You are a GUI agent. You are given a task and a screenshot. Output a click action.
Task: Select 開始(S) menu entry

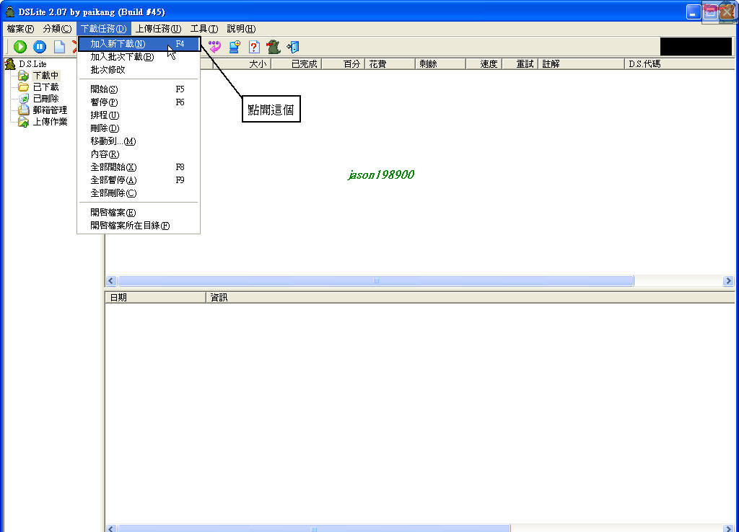click(x=139, y=89)
